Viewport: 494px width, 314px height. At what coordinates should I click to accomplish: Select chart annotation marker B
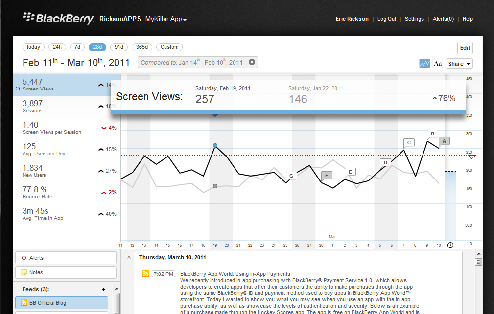432,134
